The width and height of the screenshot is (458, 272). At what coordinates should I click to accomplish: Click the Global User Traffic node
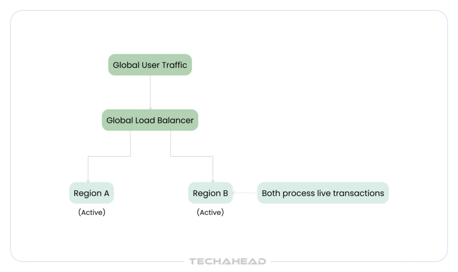pyautogui.click(x=150, y=65)
